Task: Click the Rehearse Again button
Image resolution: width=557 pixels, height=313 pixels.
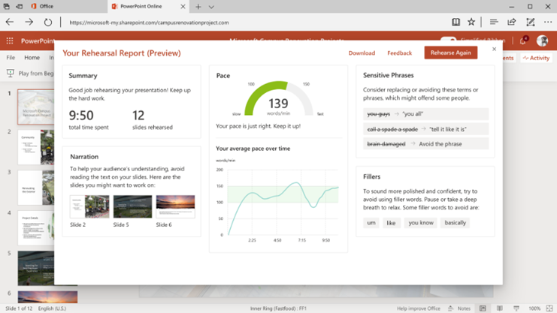Action: coord(450,53)
